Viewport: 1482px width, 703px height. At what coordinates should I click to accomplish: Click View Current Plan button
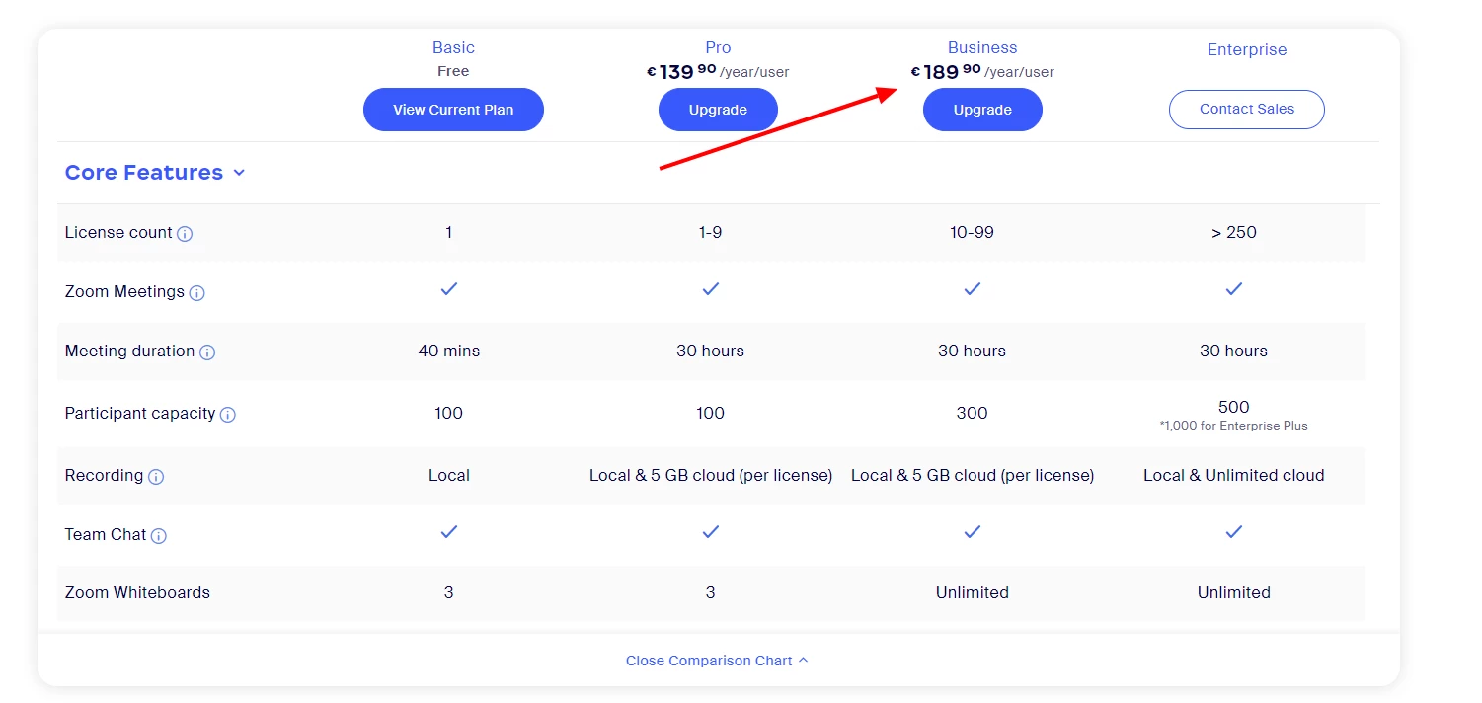point(453,110)
